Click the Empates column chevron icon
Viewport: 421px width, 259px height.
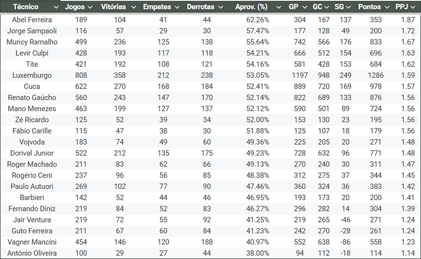point(175,7)
